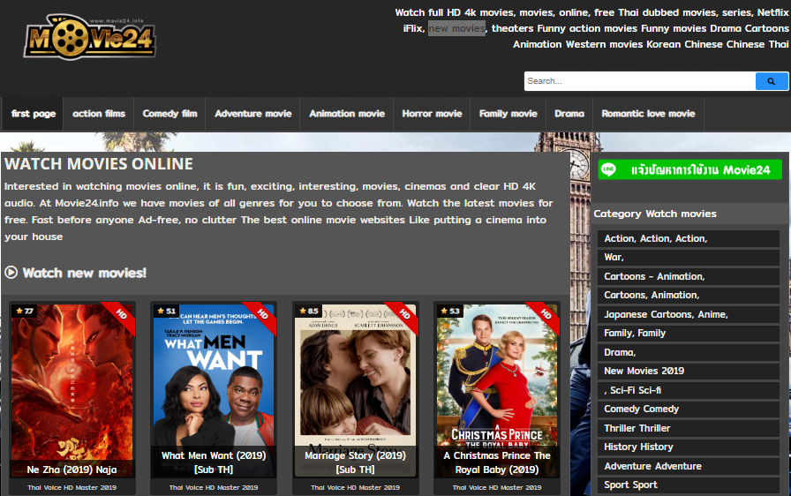
Task: Open the Romantic love movie nav item
Action: [x=648, y=114]
